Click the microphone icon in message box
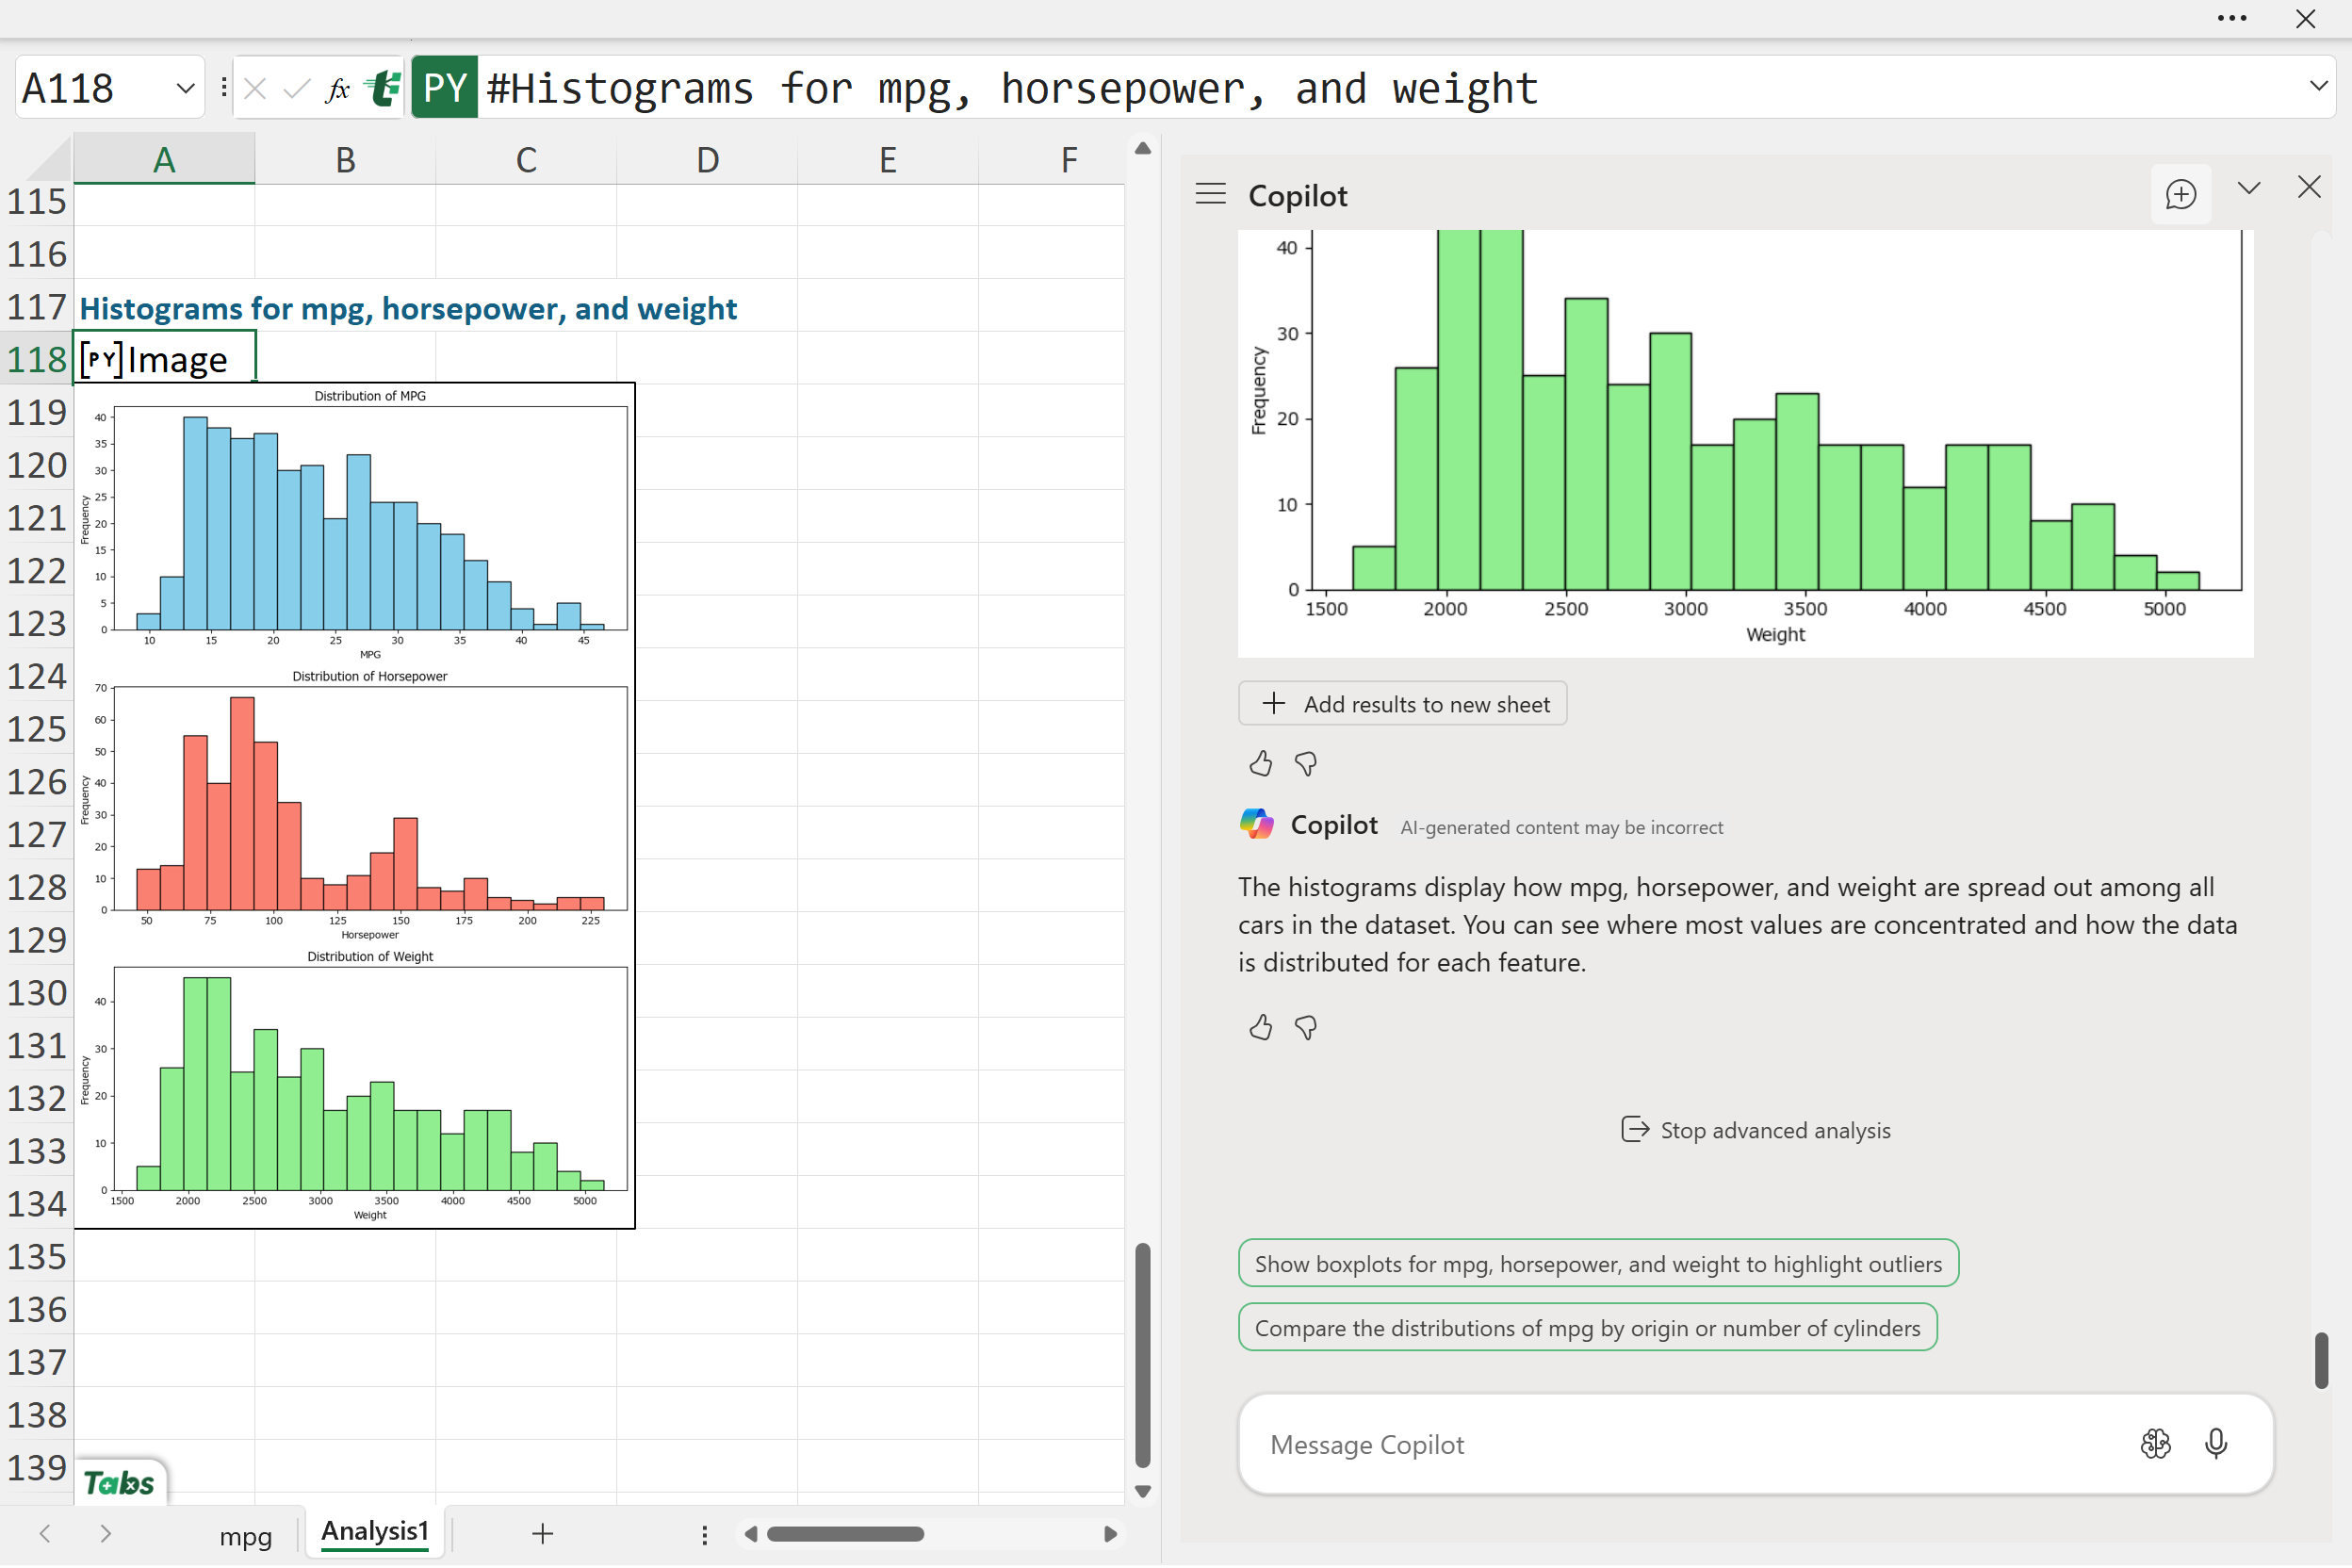This screenshot has width=2352, height=1568. (2215, 1444)
